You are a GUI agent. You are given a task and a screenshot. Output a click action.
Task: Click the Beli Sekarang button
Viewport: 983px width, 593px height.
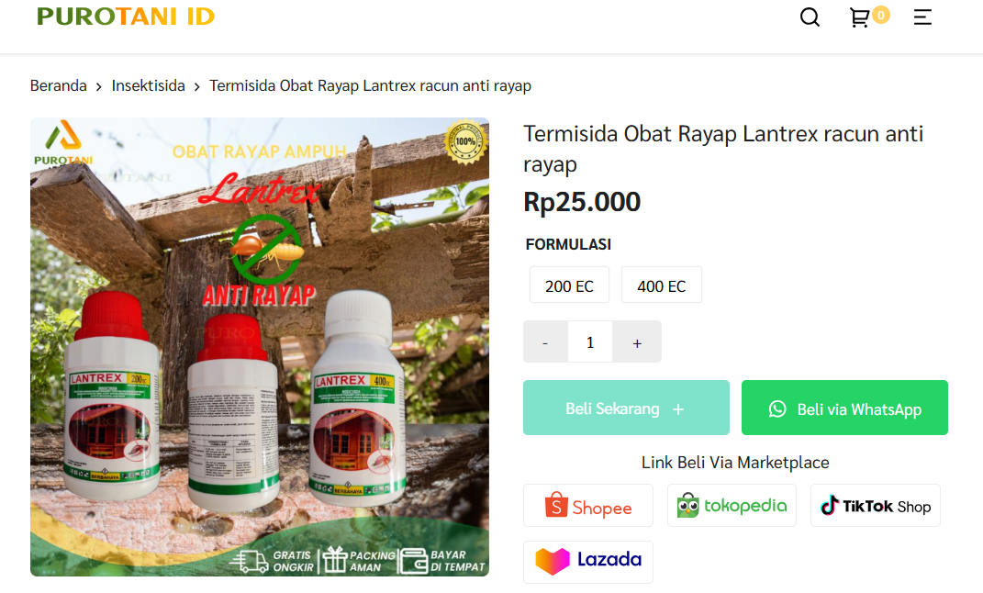click(x=626, y=408)
